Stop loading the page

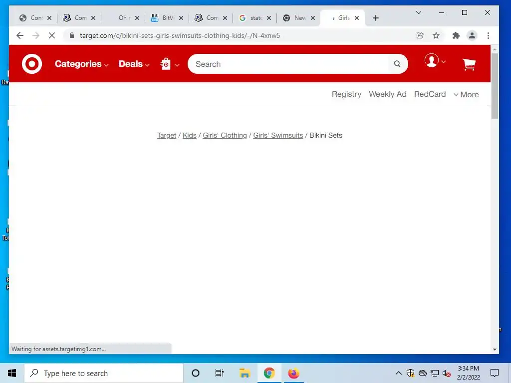click(52, 35)
